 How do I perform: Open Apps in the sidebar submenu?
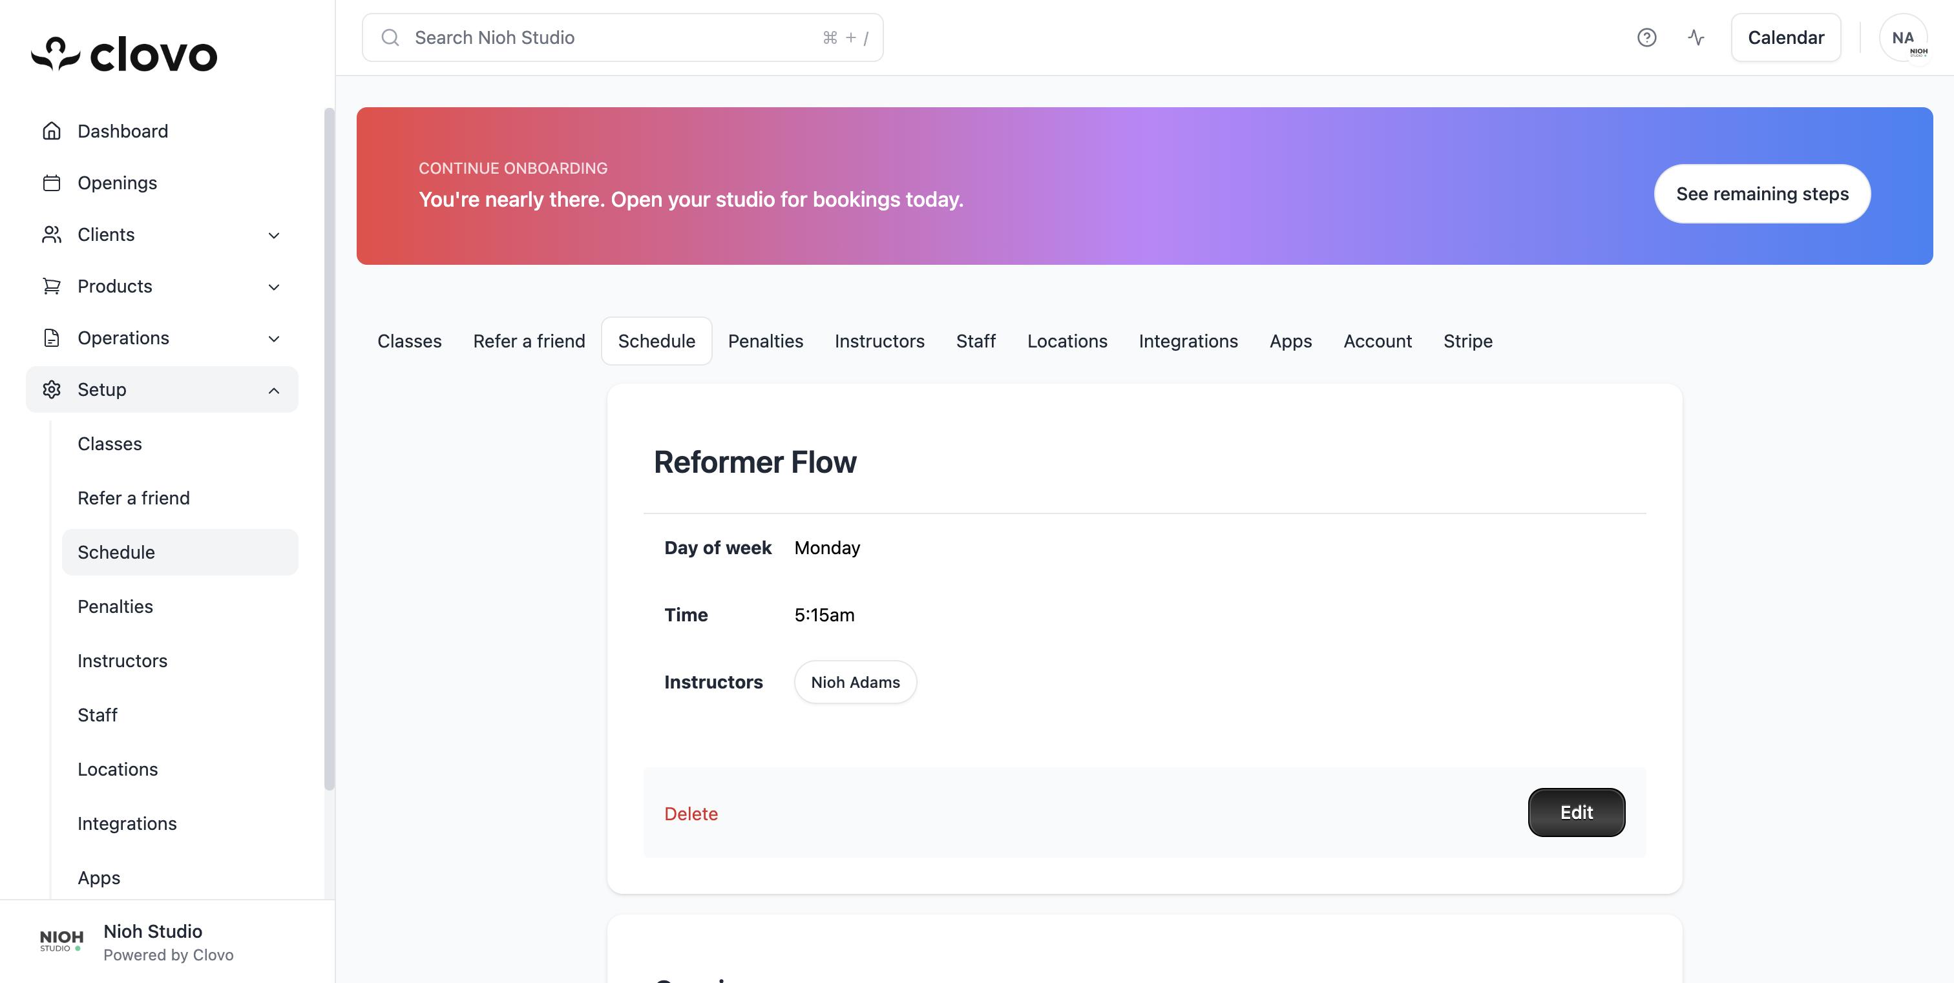click(x=180, y=878)
